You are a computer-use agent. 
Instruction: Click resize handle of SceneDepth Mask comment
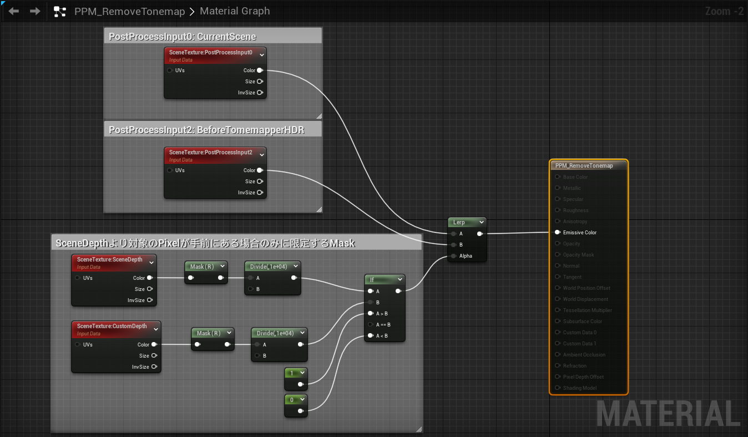[419, 429]
